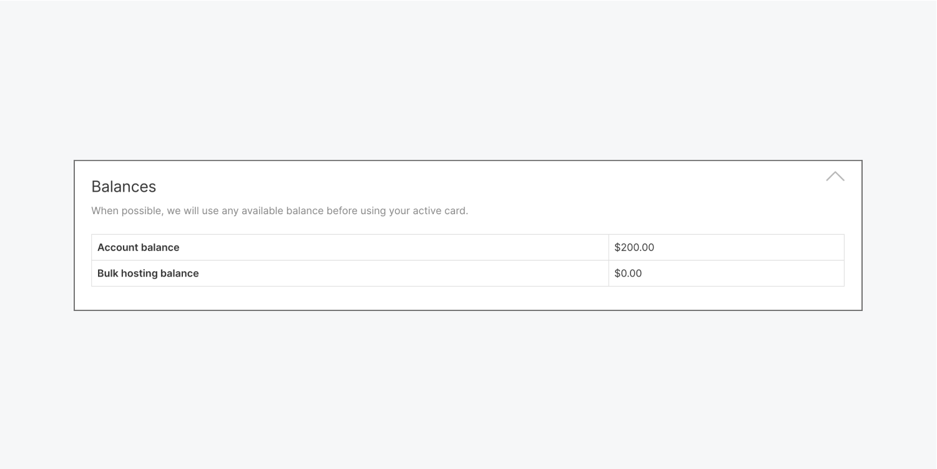Click the words "When possible" in the description
Image resolution: width=937 pixels, height=469 pixels.
coord(127,211)
